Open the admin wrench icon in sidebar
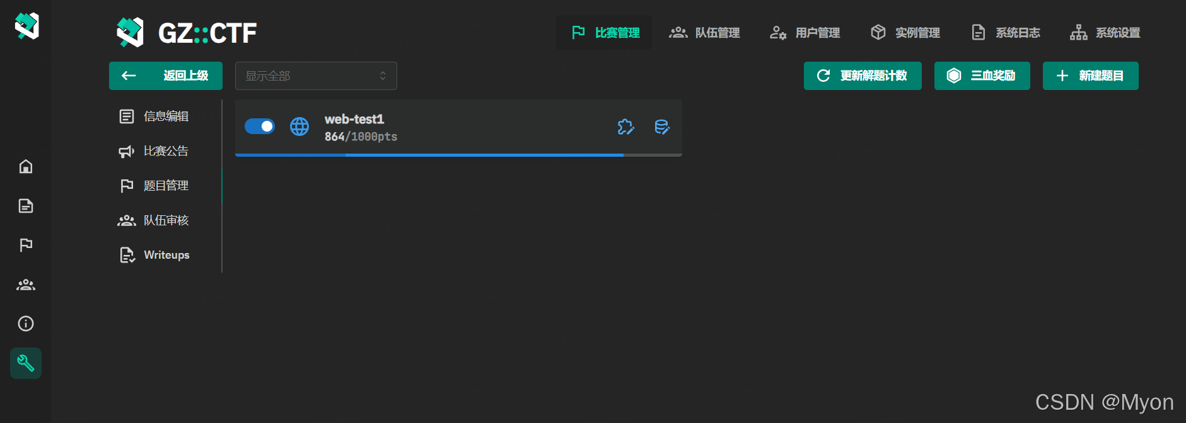Image resolution: width=1186 pixels, height=423 pixels. pyautogui.click(x=26, y=363)
